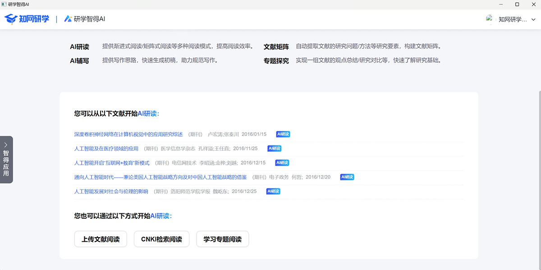Click AI研读 badge next to 深度卷积神经网络 article
541x270 pixels.
(x=283, y=134)
